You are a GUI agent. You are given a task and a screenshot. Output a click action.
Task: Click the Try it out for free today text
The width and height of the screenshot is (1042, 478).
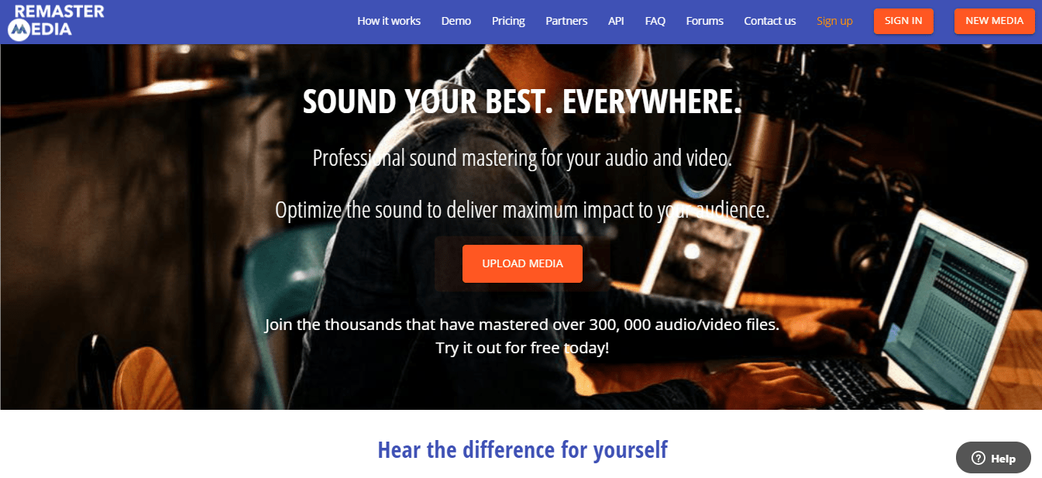coord(522,348)
